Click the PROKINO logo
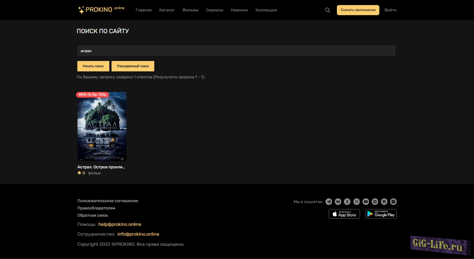 click(x=101, y=10)
